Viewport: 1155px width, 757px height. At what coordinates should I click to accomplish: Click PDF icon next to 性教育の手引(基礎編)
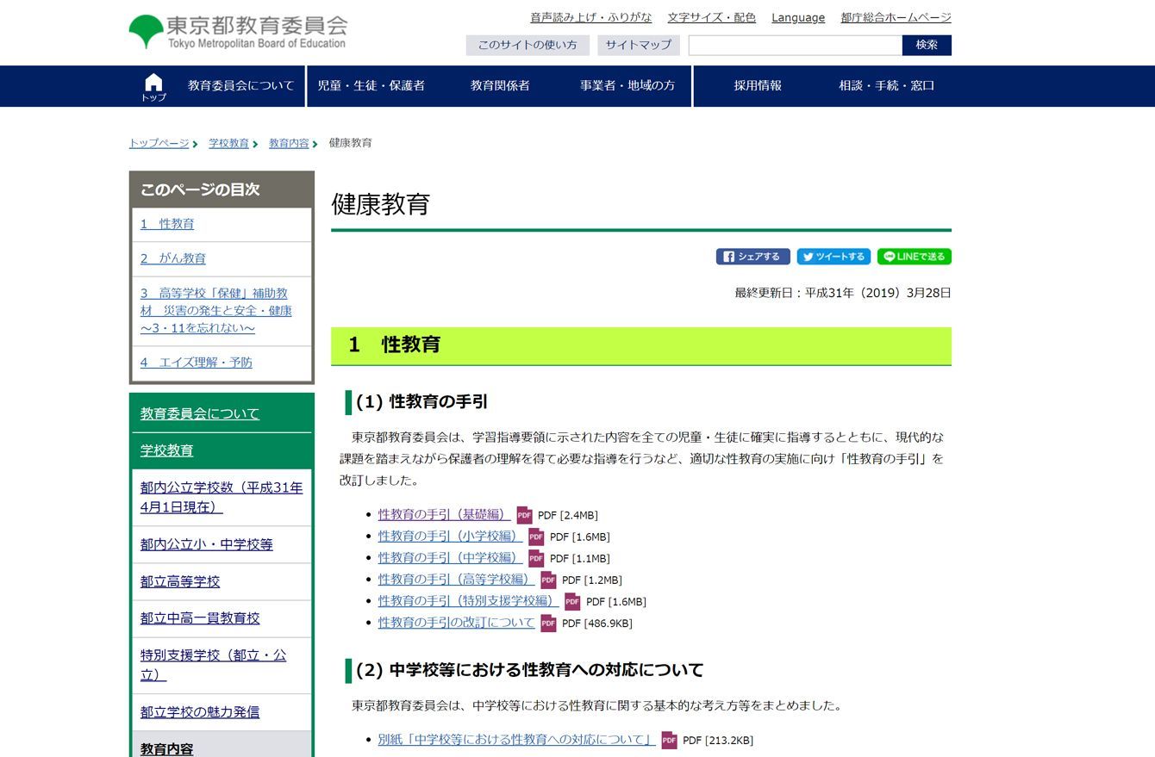pyautogui.click(x=524, y=515)
